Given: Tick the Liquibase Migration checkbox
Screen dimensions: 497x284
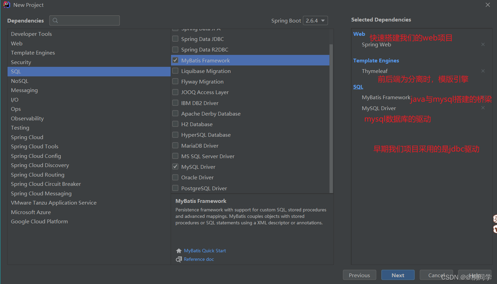Looking at the screenshot, I should [175, 71].
